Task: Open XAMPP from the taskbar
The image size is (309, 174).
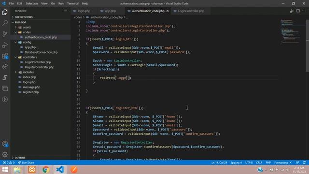Action: 32,170
